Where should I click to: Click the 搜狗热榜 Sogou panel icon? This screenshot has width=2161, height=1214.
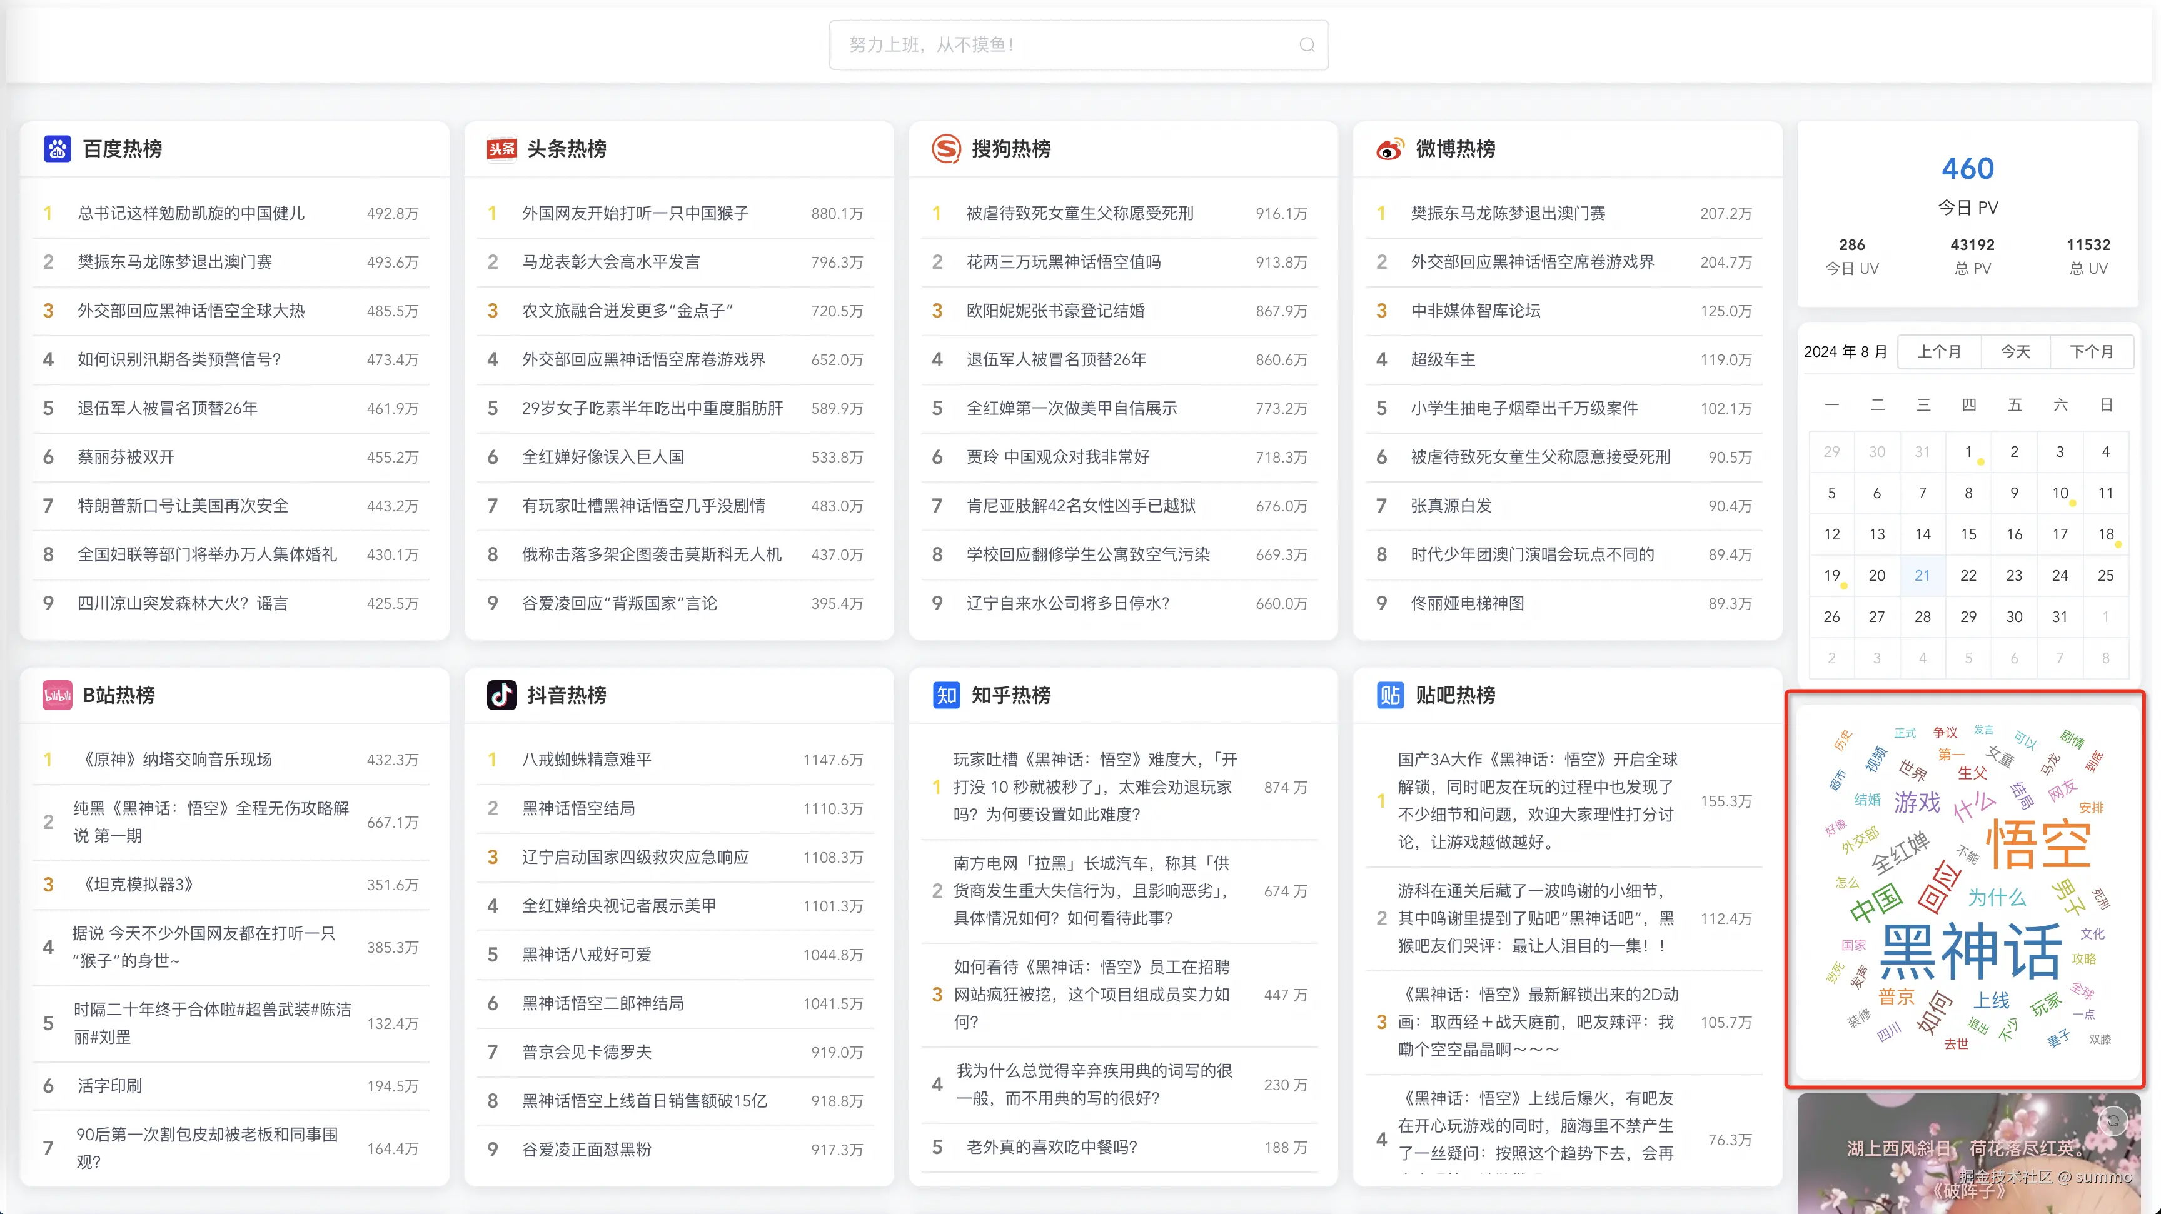click(x=946, y=148)
